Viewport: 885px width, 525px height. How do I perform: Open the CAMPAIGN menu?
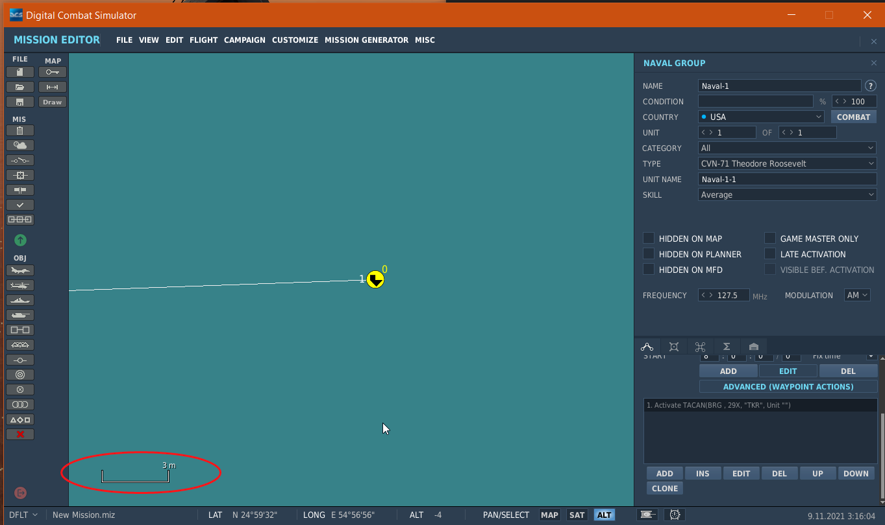(245, 40)
